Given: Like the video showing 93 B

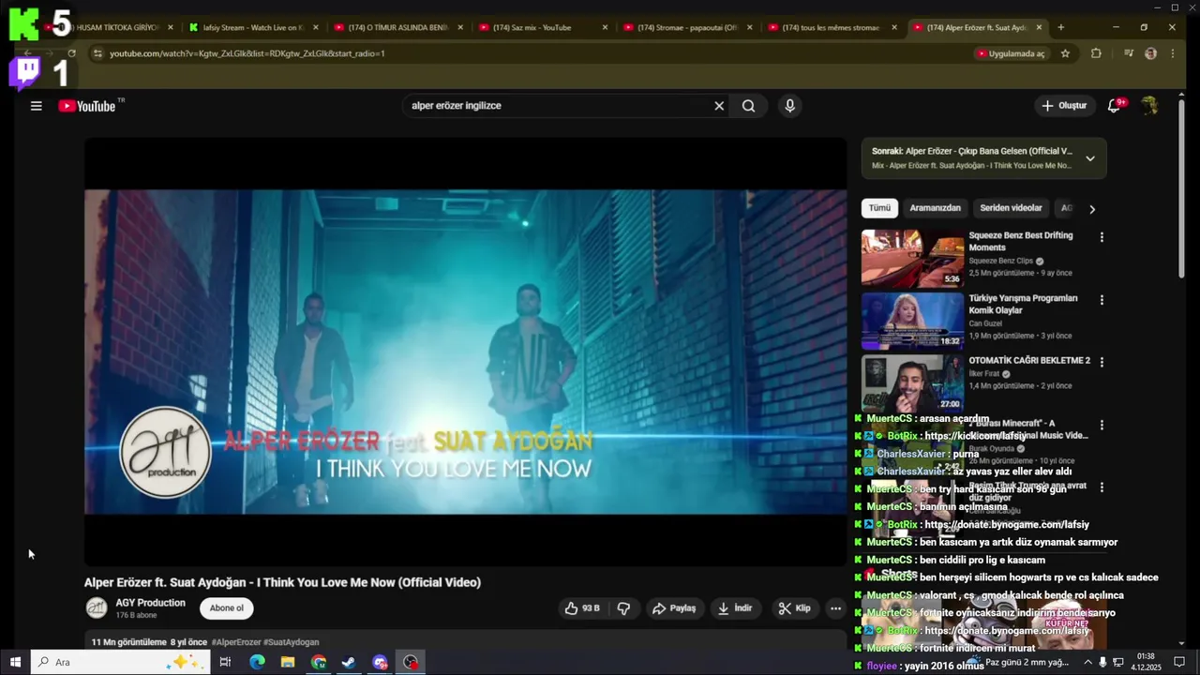Looking at the screenshot, I should click(582, 608).
